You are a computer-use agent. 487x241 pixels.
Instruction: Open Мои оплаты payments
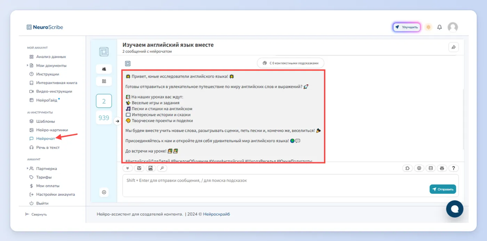pyautogui.click(x=48, y=186)
